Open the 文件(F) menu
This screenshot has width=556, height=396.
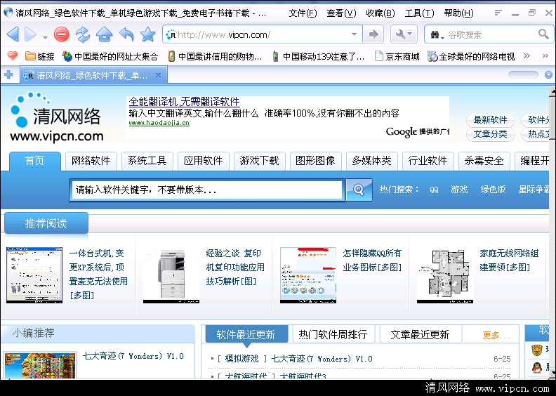[303, 13]
